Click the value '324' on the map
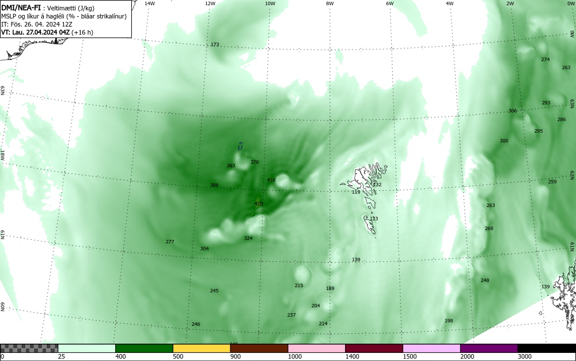576x361 pixels. 248,238
